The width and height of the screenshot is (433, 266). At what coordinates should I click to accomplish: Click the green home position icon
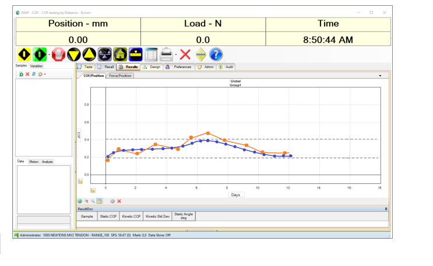(120, 54)
